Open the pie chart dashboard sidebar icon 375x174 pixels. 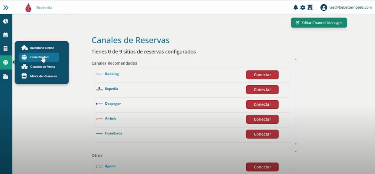point(6,21)
